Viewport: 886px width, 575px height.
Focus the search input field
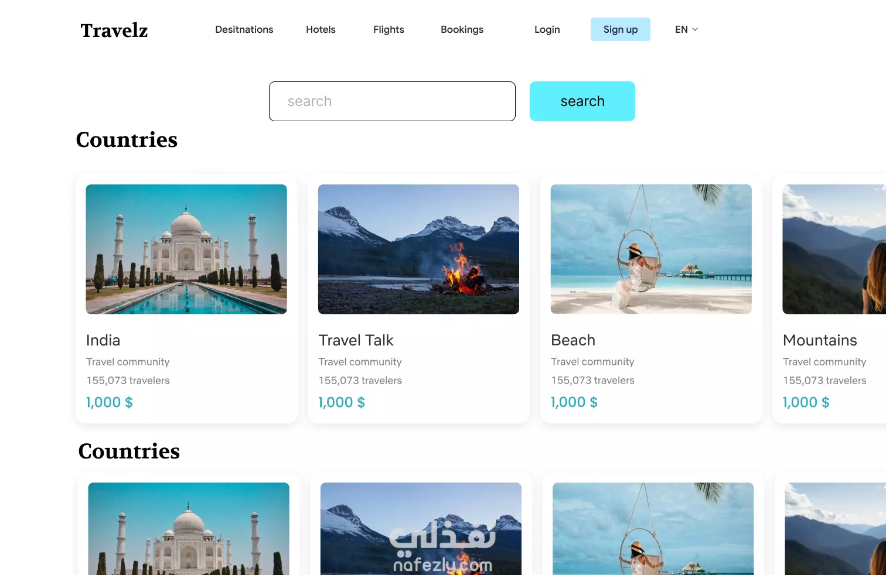(x=392, y=101)
